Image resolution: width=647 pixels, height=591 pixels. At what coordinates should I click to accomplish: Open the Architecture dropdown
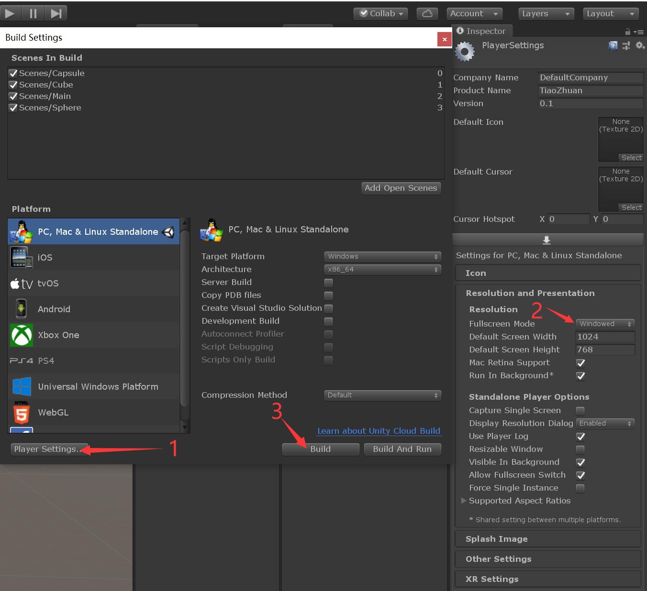click(382, 269)
